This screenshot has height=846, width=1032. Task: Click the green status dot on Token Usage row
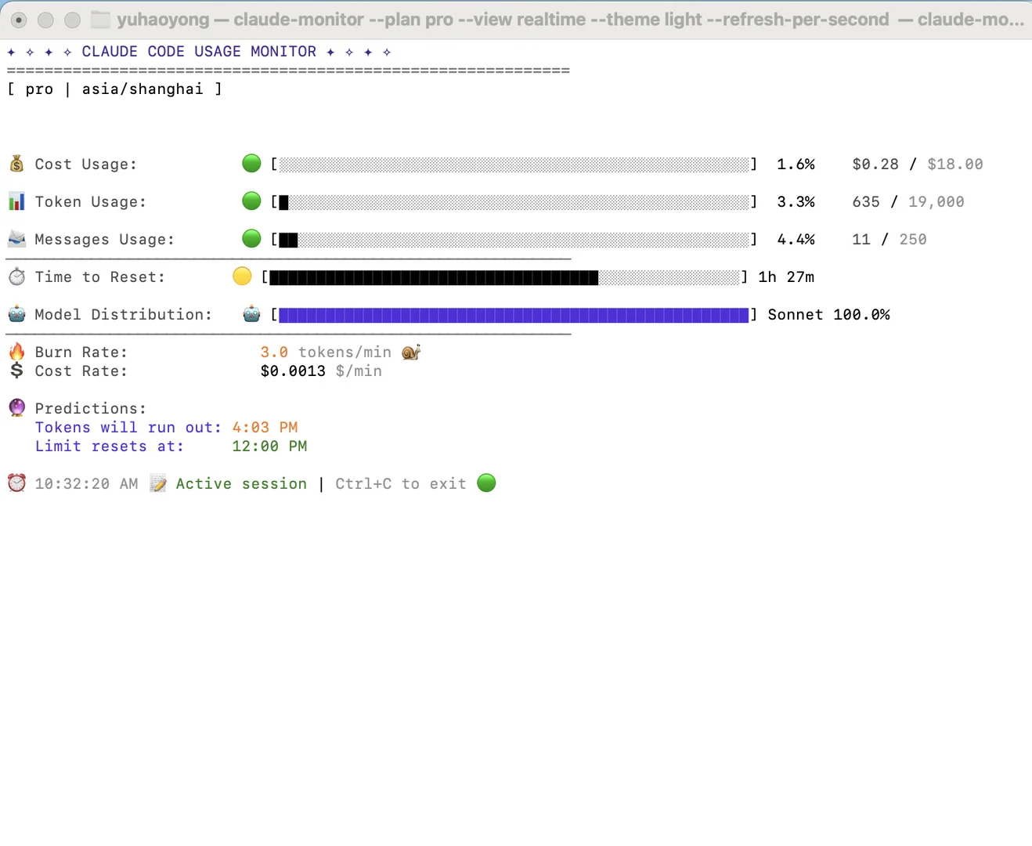click(251, 201)
